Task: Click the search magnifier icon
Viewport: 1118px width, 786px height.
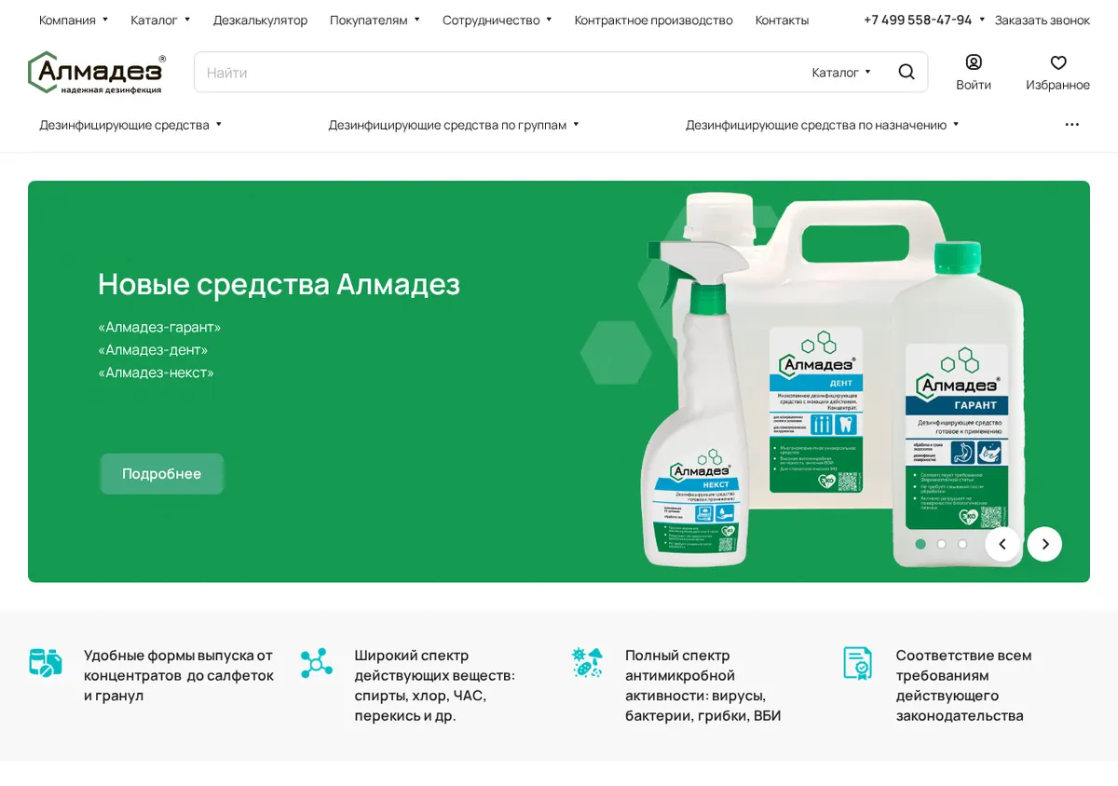Action: (907, 72)
